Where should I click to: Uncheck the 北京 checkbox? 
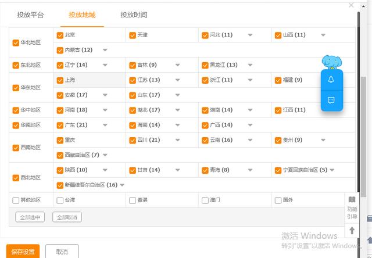pos(60,35)
